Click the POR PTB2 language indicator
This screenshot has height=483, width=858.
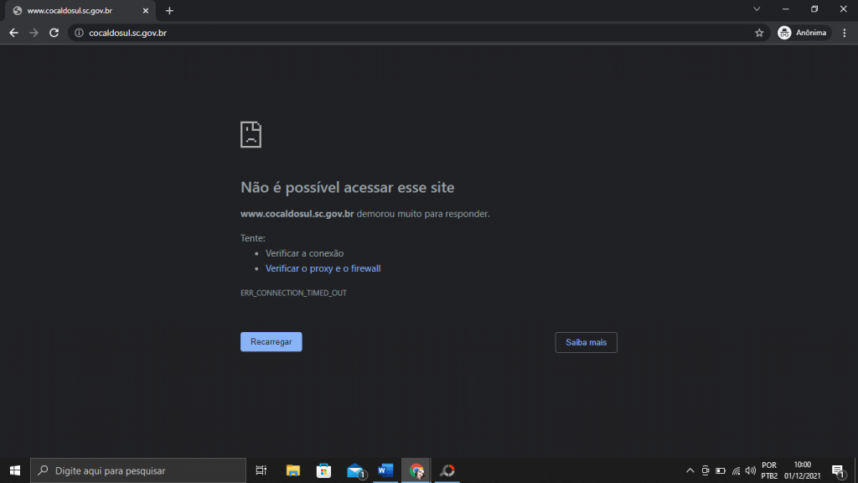[x=769, y=470]
